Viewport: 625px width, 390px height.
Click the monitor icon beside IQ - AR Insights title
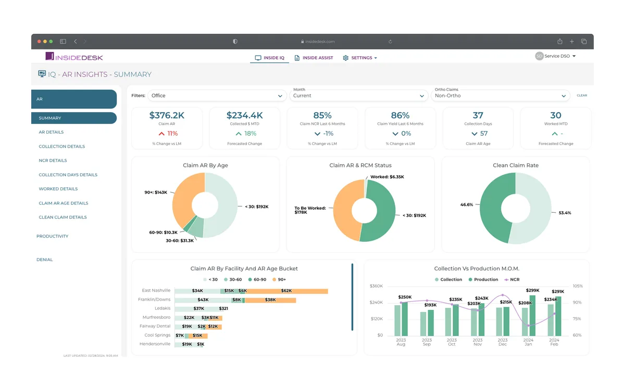42,74
